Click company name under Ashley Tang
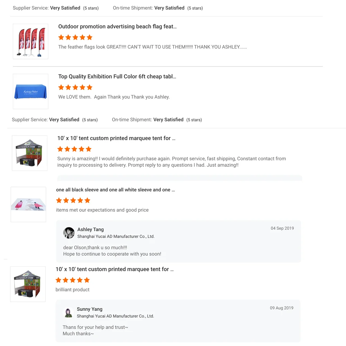 116,236
